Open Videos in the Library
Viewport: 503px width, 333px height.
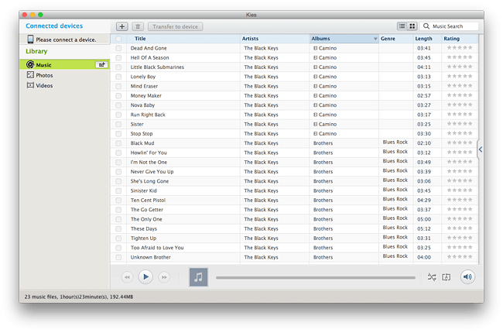point(44,85)
